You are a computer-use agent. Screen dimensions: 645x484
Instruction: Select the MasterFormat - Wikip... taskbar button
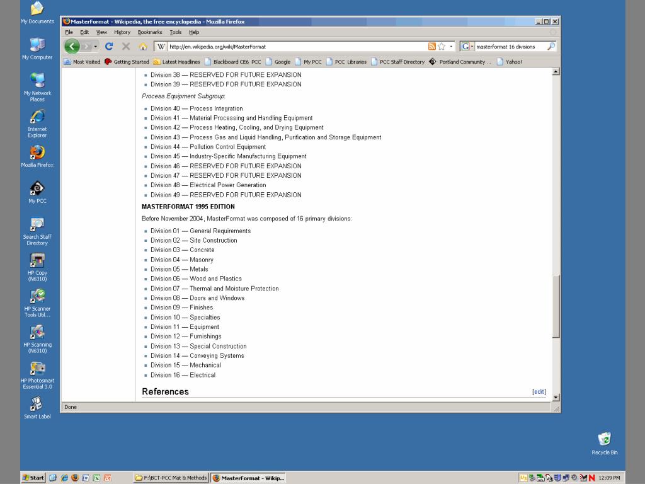[x=248, y=478]
